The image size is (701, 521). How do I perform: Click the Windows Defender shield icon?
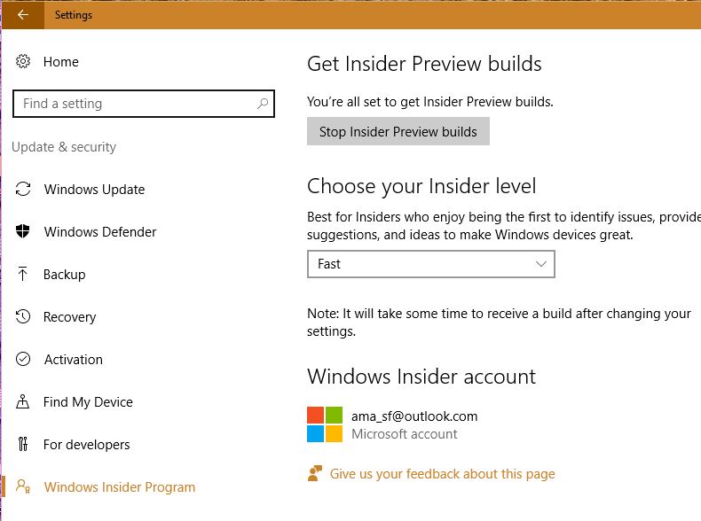pyautogui.click(x=24, y=232)
